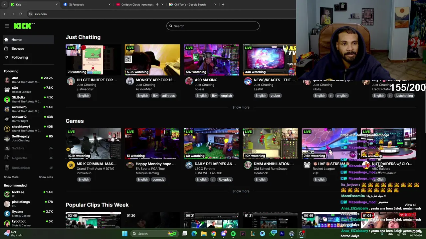Select Roleplay tag under DAILY DELIVERIES
The image size is (426, 239).
tap(225, 180)
